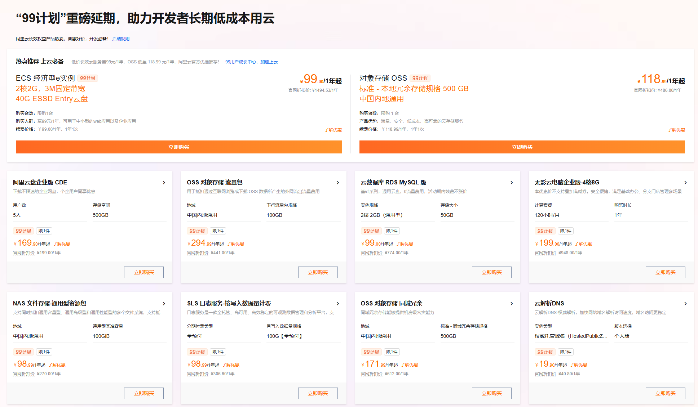Click 99计划 badge in OSS 同城冗余 card
The height and width of the screenshot is (407, 698).
[x=371, y=352]
